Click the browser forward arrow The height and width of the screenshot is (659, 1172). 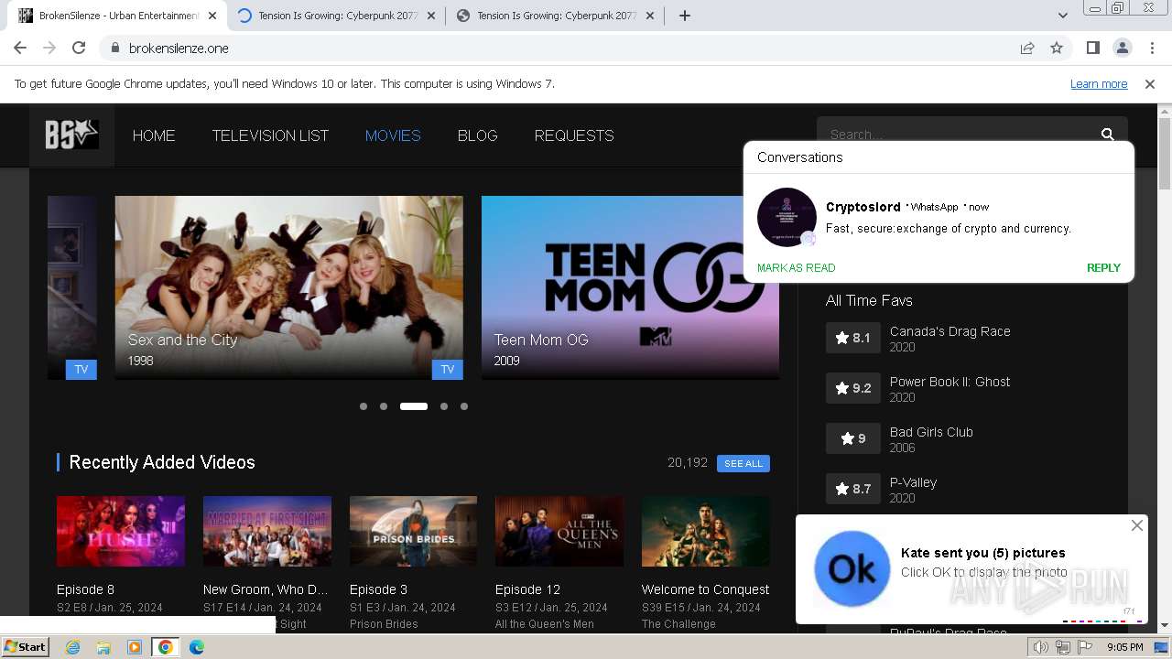pyautogui.click(x=49, y=48)
